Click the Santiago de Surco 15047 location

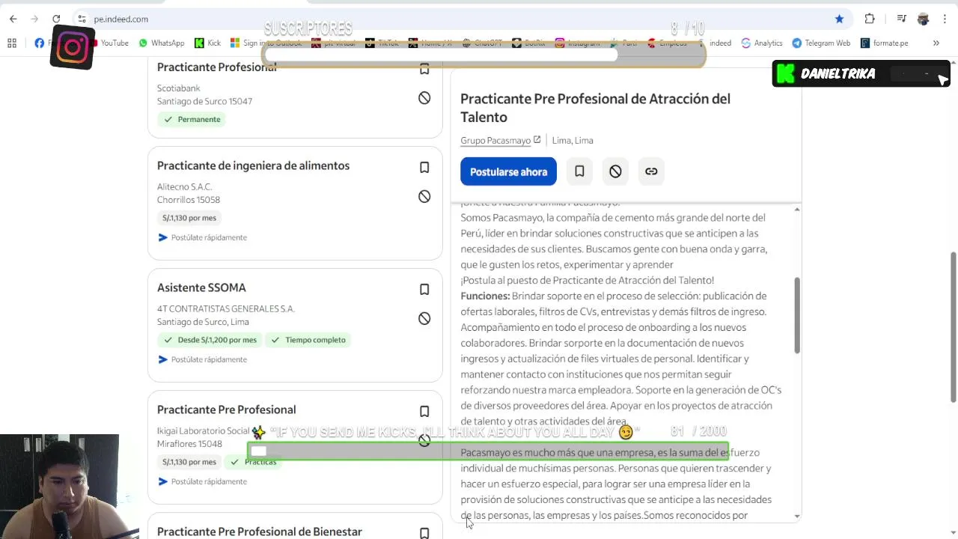(204, 101)
